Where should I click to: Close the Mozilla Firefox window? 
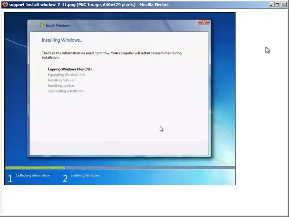(x=284, y=5)
